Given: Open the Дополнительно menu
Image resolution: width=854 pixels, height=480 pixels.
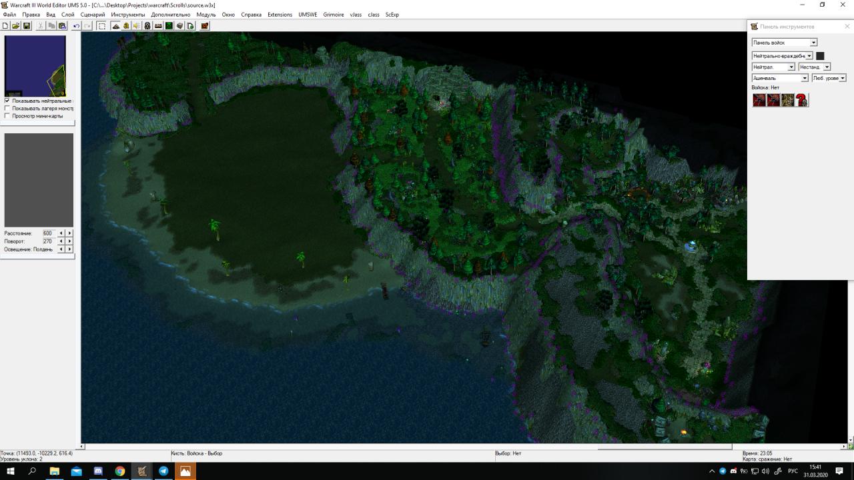Looking at the screenshot, I should click(x=171, y=15).
